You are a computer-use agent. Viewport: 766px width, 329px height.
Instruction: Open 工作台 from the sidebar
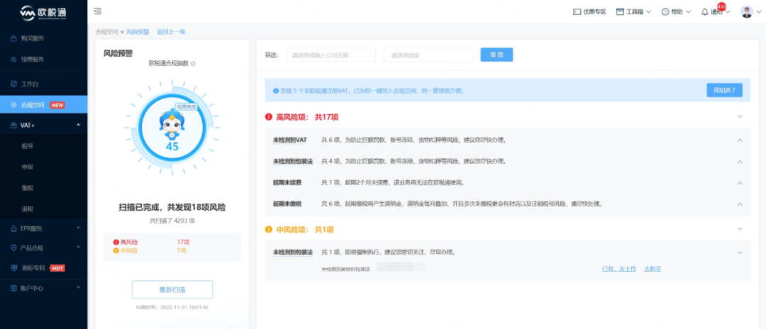[43, 84]
